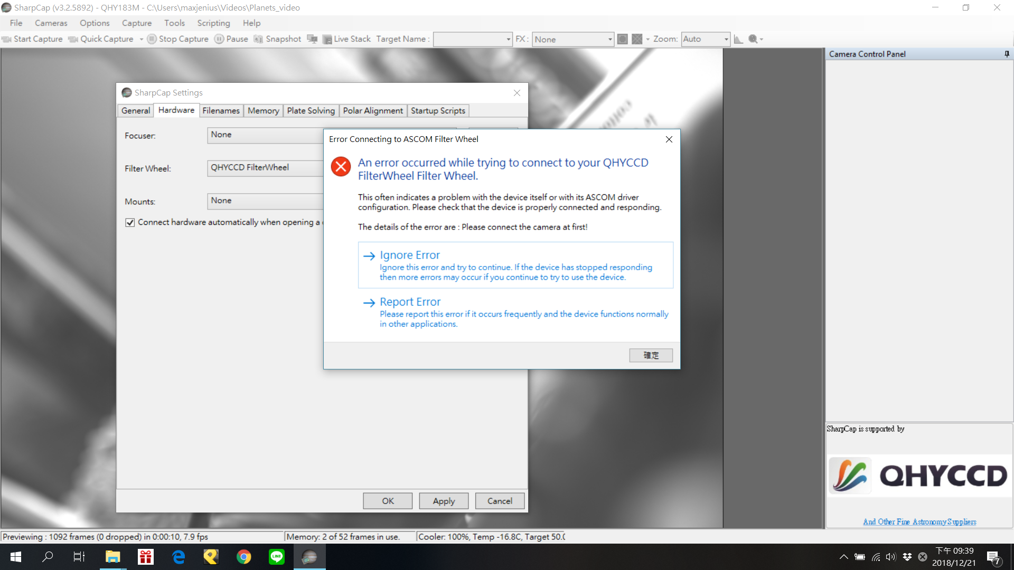Image resolution: width=1014 pixels, height=570 pixels.
Task: Open the Options menu
Action: point(95,23)
